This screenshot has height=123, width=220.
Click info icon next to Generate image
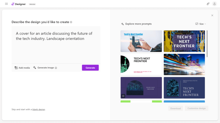(56, 68)
